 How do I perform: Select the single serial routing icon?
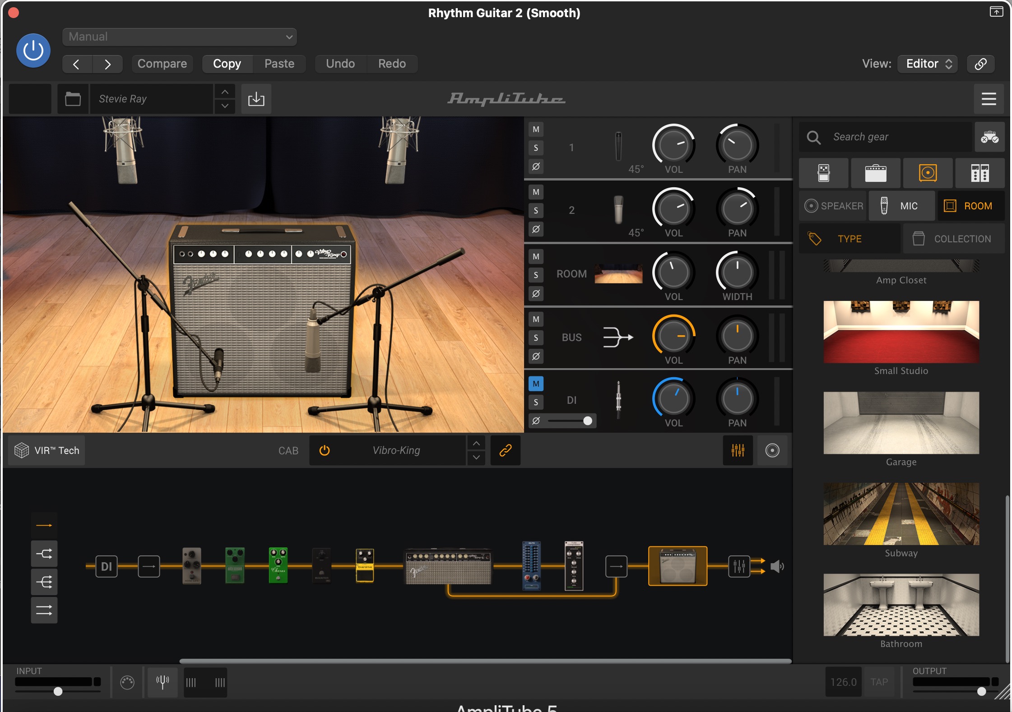[44, 526]
